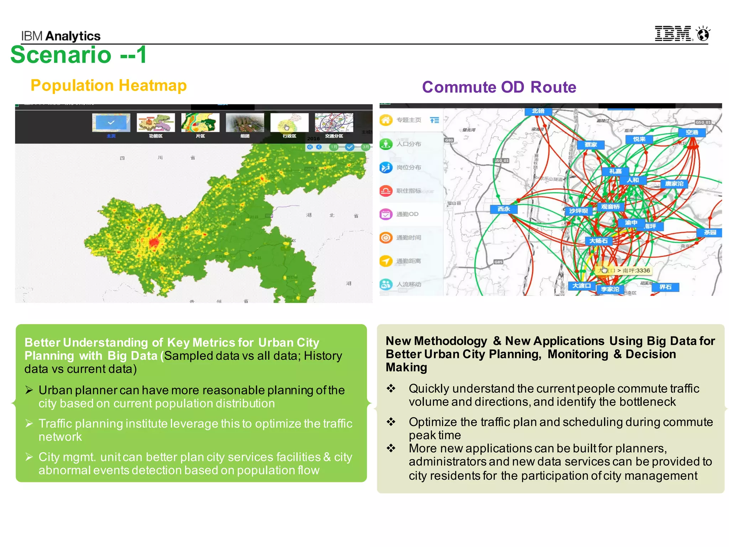Click the 人和 node label on map

click(633, 180)
